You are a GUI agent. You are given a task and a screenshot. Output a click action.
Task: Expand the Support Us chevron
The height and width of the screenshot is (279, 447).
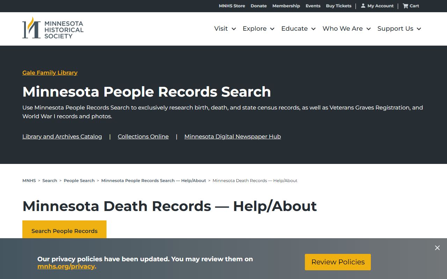click(419, 29)
